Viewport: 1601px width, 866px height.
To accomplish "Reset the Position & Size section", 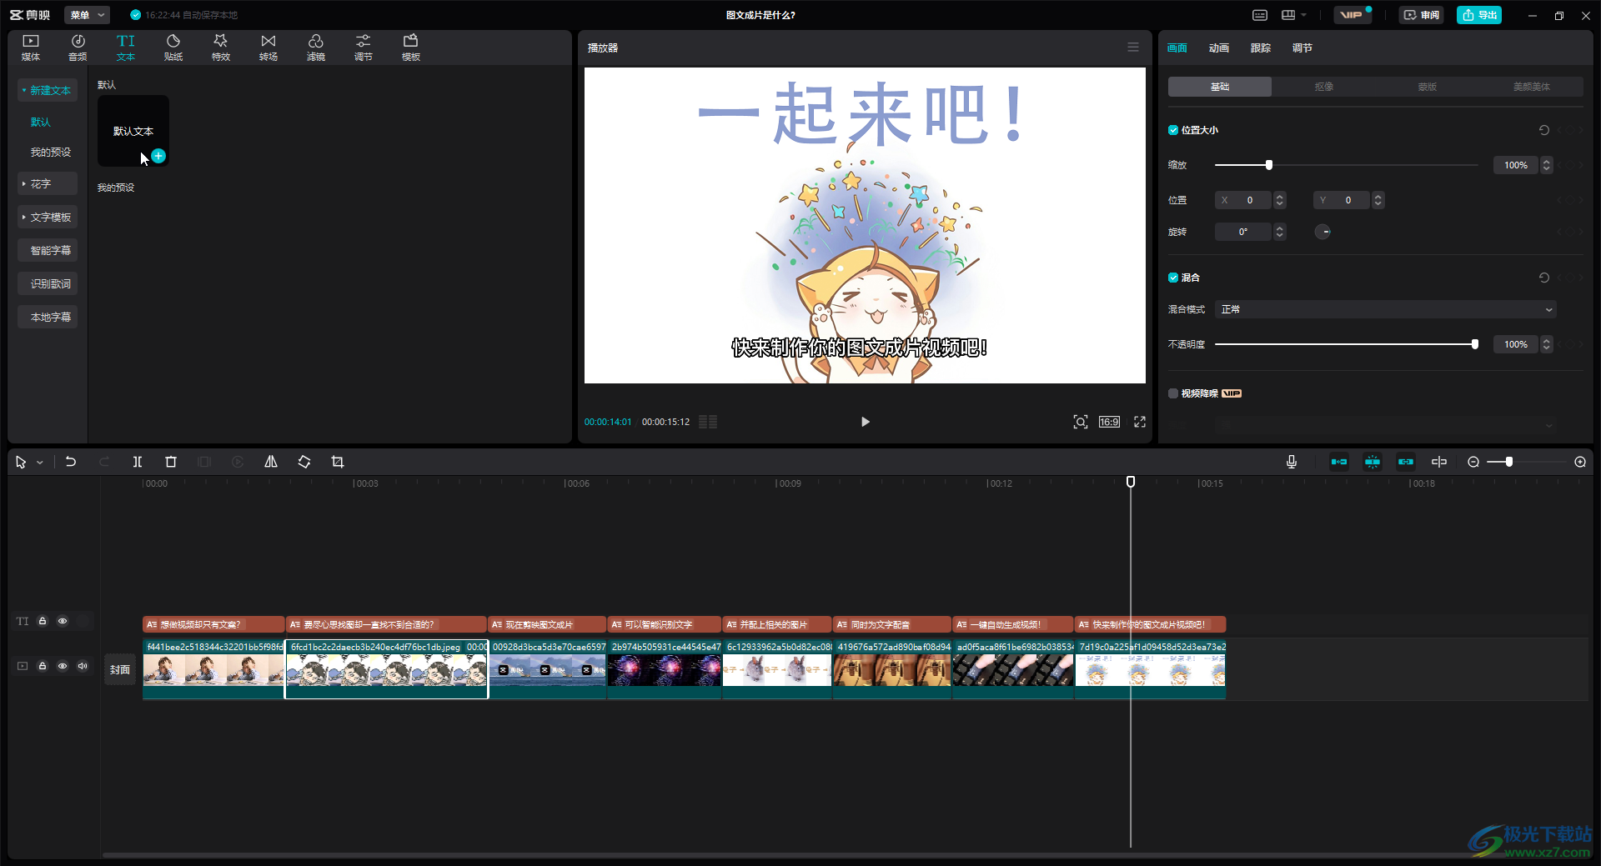I will pos(1544,130).
